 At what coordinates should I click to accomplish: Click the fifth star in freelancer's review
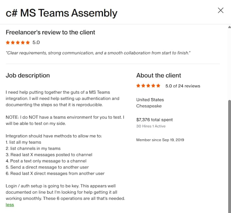(x=28, y=42)
